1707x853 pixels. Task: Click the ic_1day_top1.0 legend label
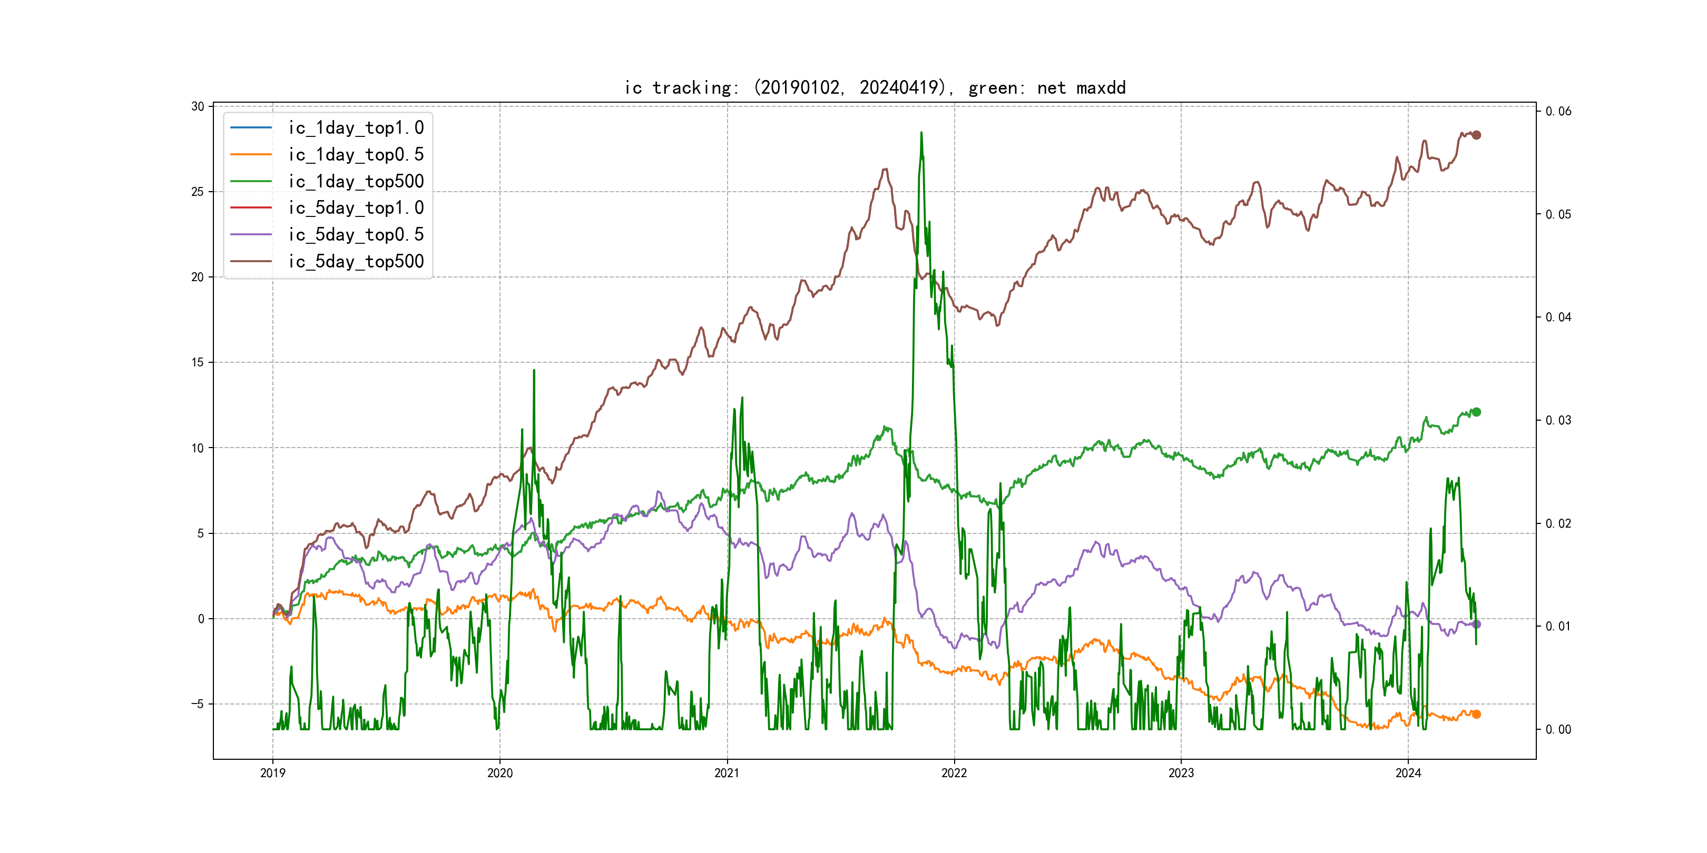[x=356, y=127]
